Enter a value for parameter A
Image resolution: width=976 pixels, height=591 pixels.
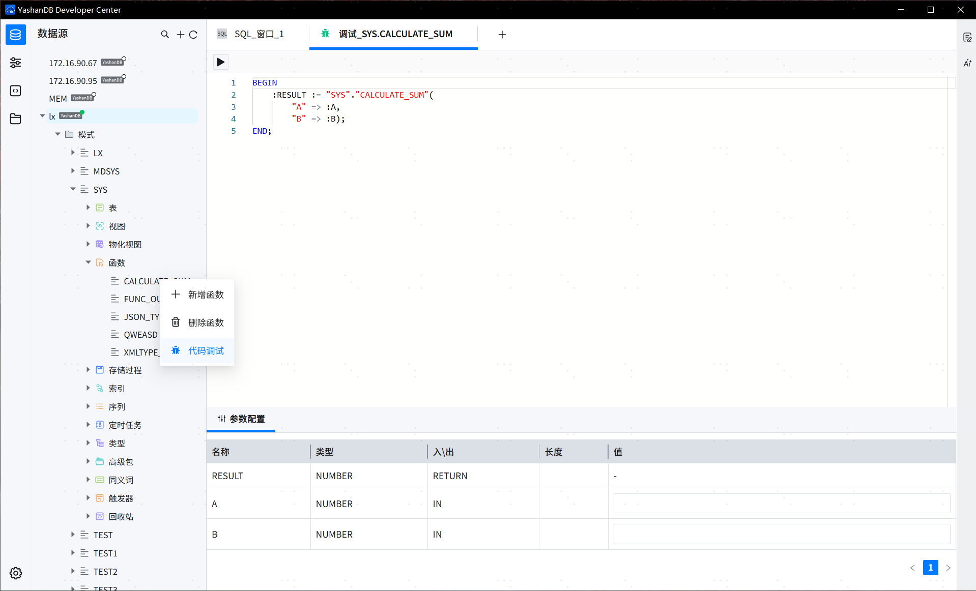(781, 503)
